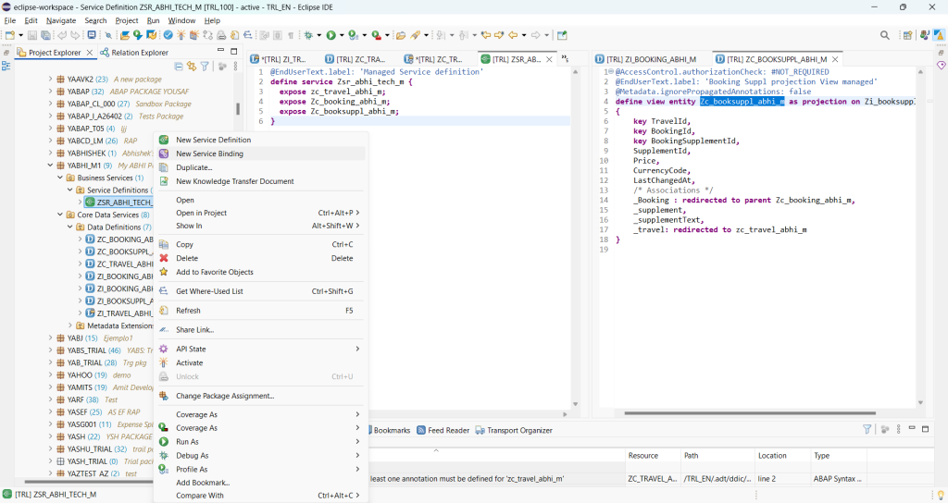Open the Open Perspective icon
948x503 pixels.
907,36
